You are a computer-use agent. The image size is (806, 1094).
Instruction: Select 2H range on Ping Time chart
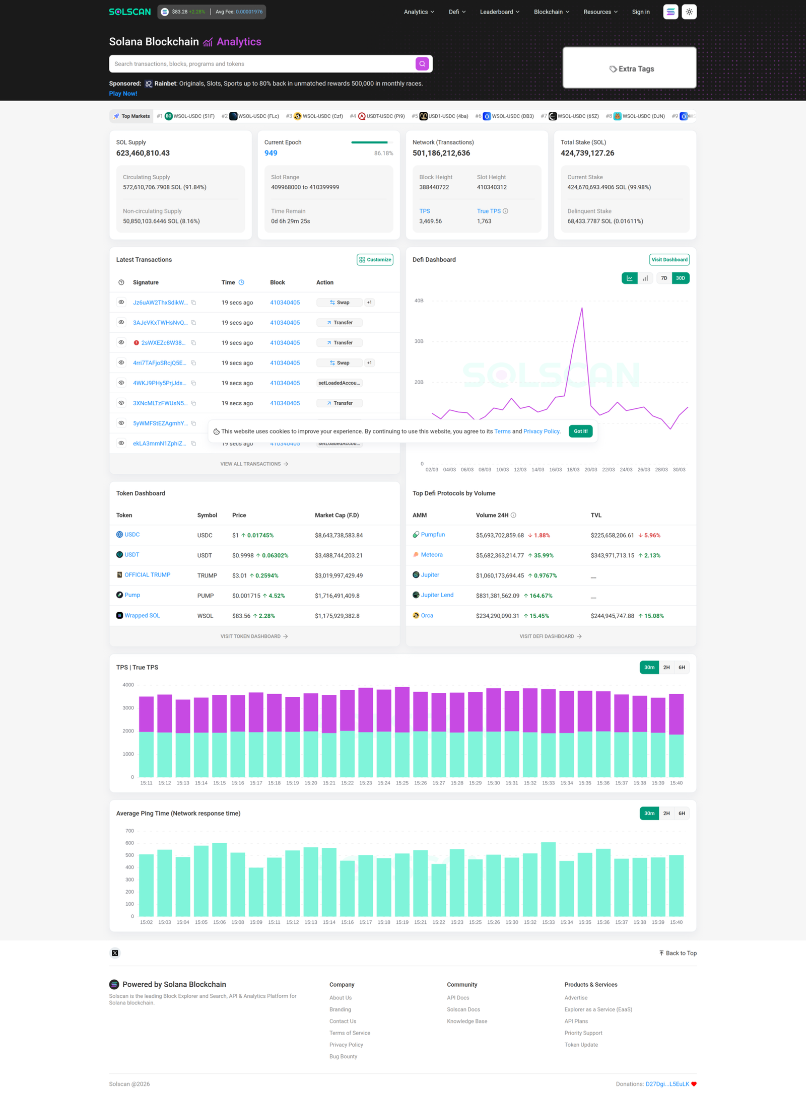666,814
